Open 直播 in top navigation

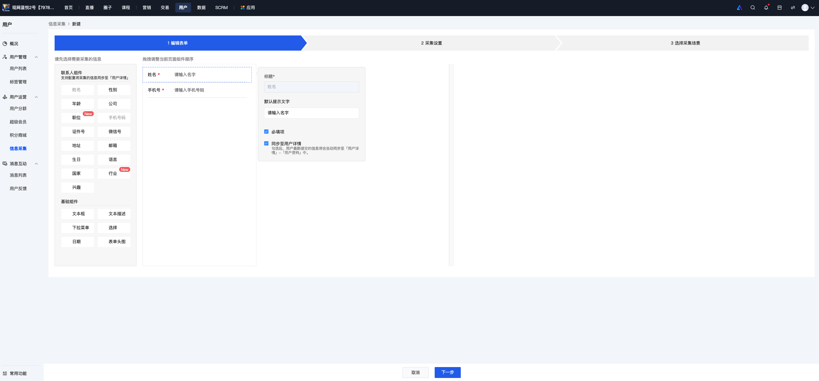pyautogui.click(x=89, y=8)
